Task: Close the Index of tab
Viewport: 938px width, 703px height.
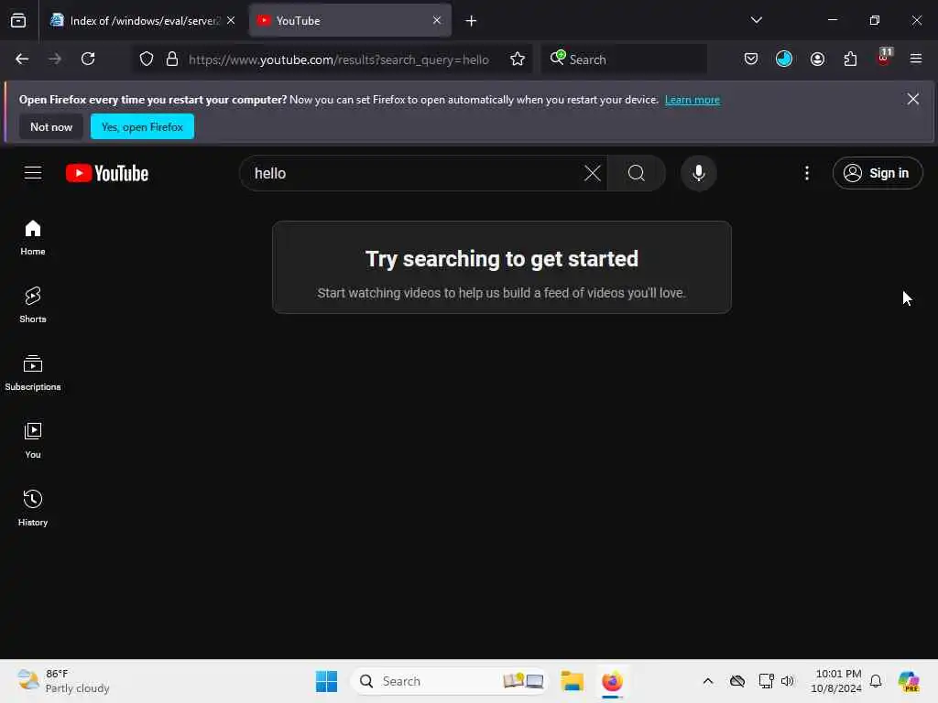Action: 231,20
